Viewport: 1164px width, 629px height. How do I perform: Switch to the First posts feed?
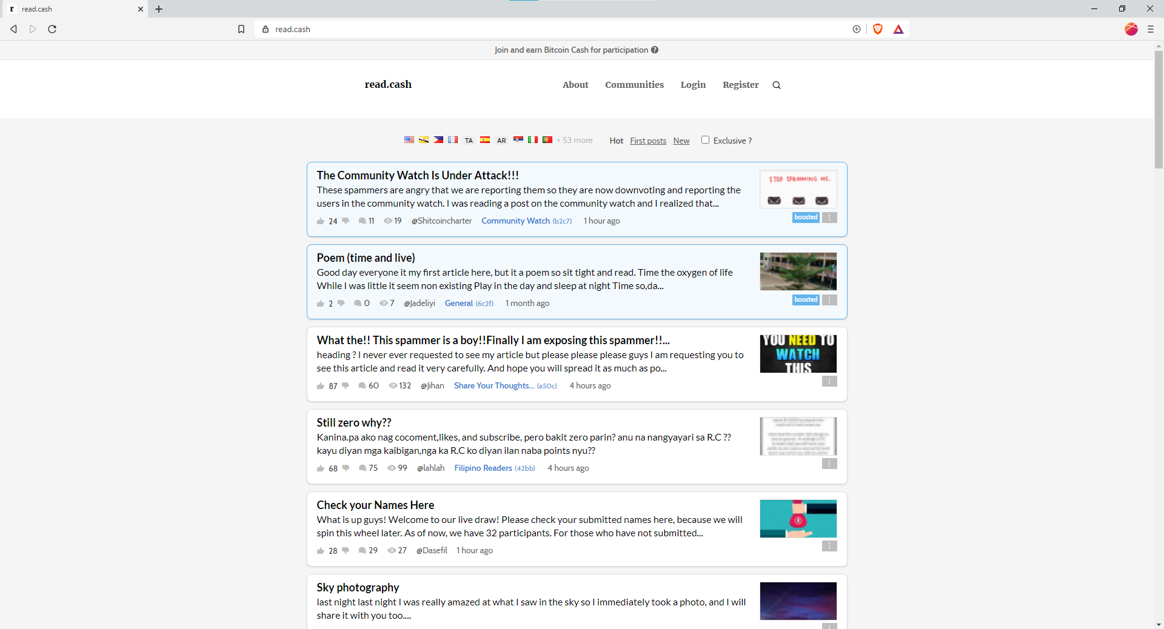coord(648,141)
